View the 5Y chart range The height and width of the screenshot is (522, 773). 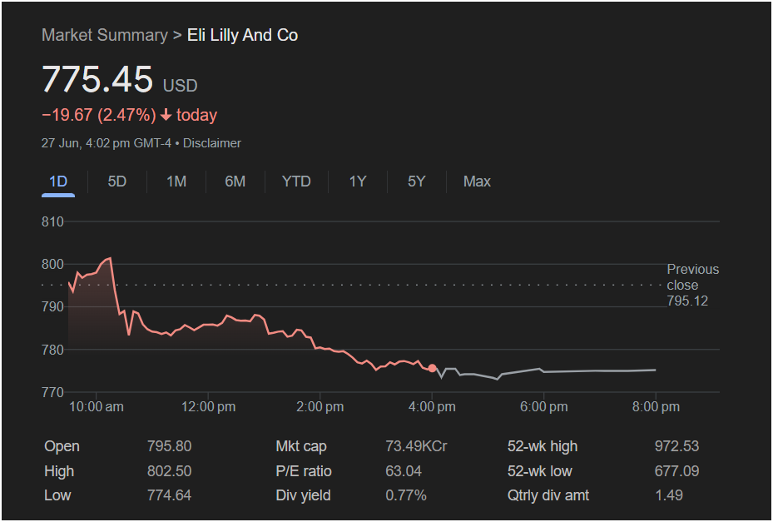[417, 181]
